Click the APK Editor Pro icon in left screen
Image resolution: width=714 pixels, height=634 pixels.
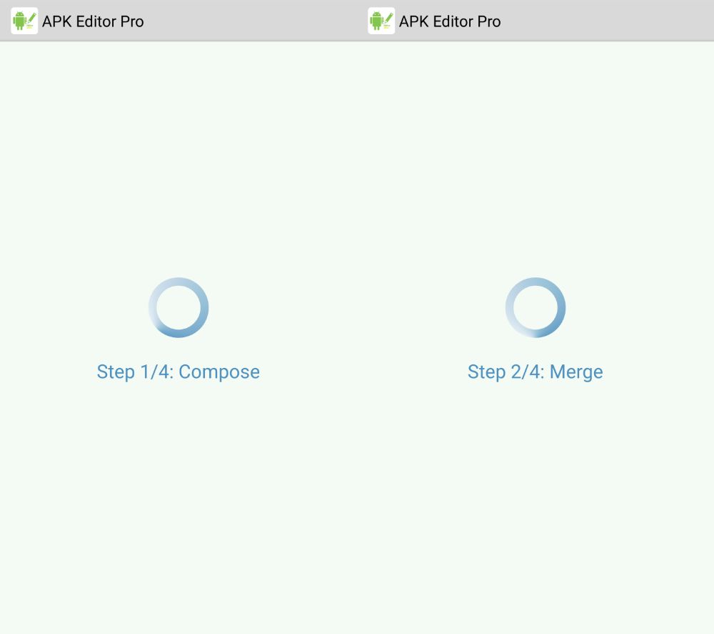(24, 21)
